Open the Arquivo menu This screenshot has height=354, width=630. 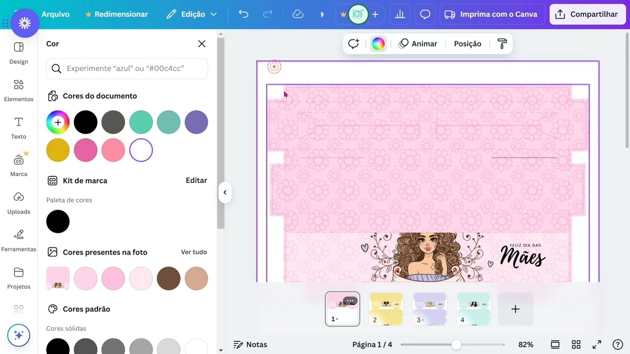56,14
